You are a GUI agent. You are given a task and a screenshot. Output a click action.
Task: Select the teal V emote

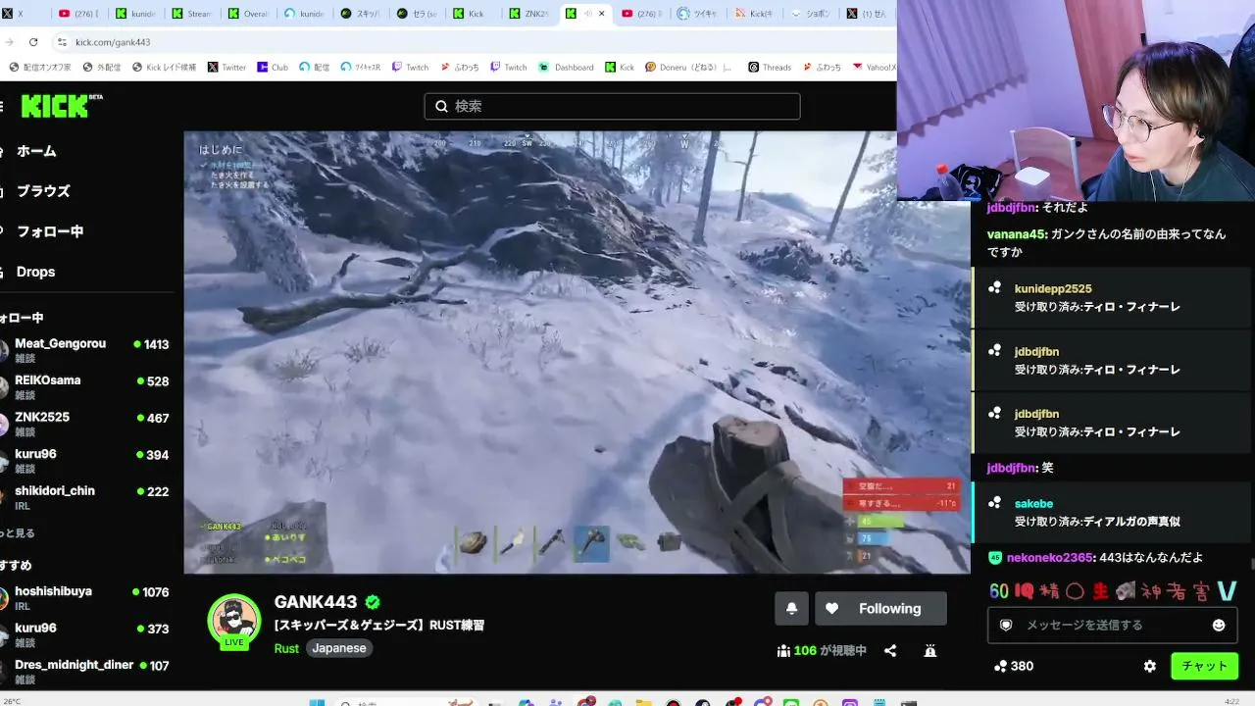(1227, 591)
